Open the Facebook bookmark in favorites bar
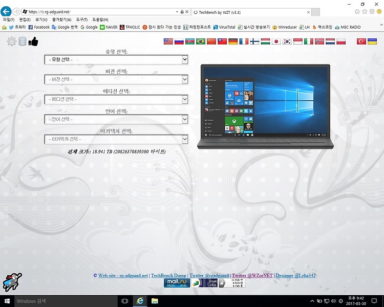The width and height of the screenshot is (384, 307). (39, 27)
